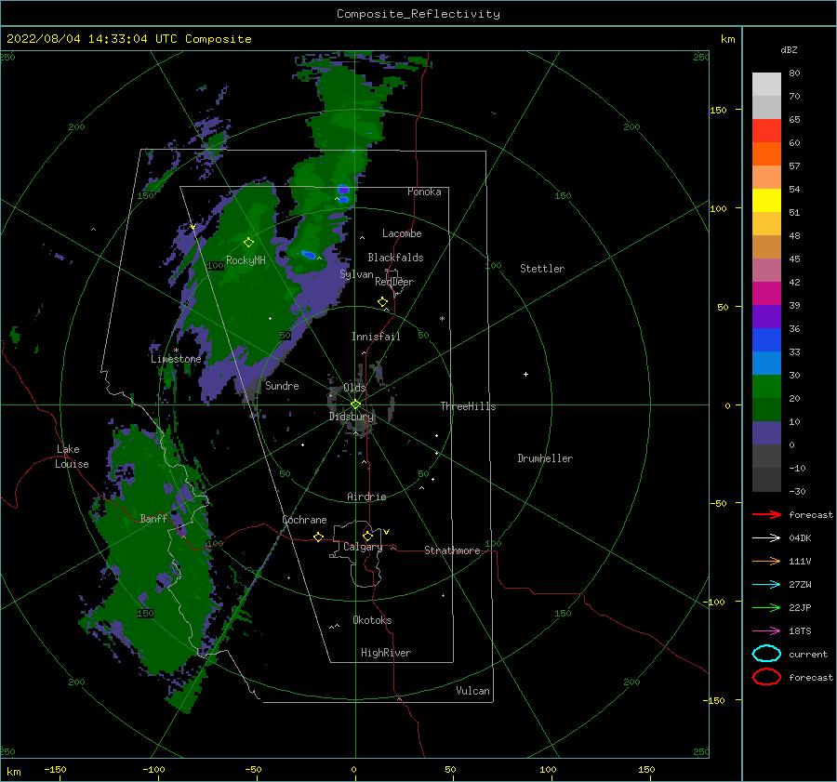Screen dimensions: 837x782
Task: Click the Airdrie town label
Action: (x=366, y=497)
